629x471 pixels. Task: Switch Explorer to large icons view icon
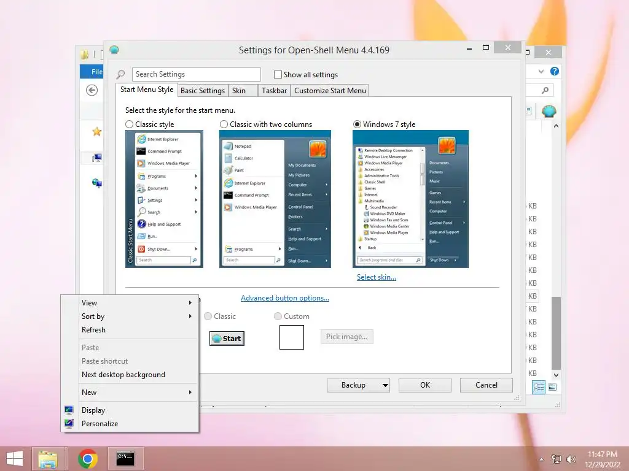(x=552, y=387)
